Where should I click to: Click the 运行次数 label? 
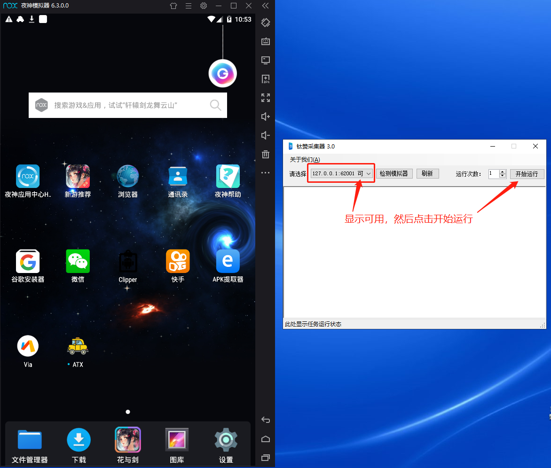pos(468,174)
